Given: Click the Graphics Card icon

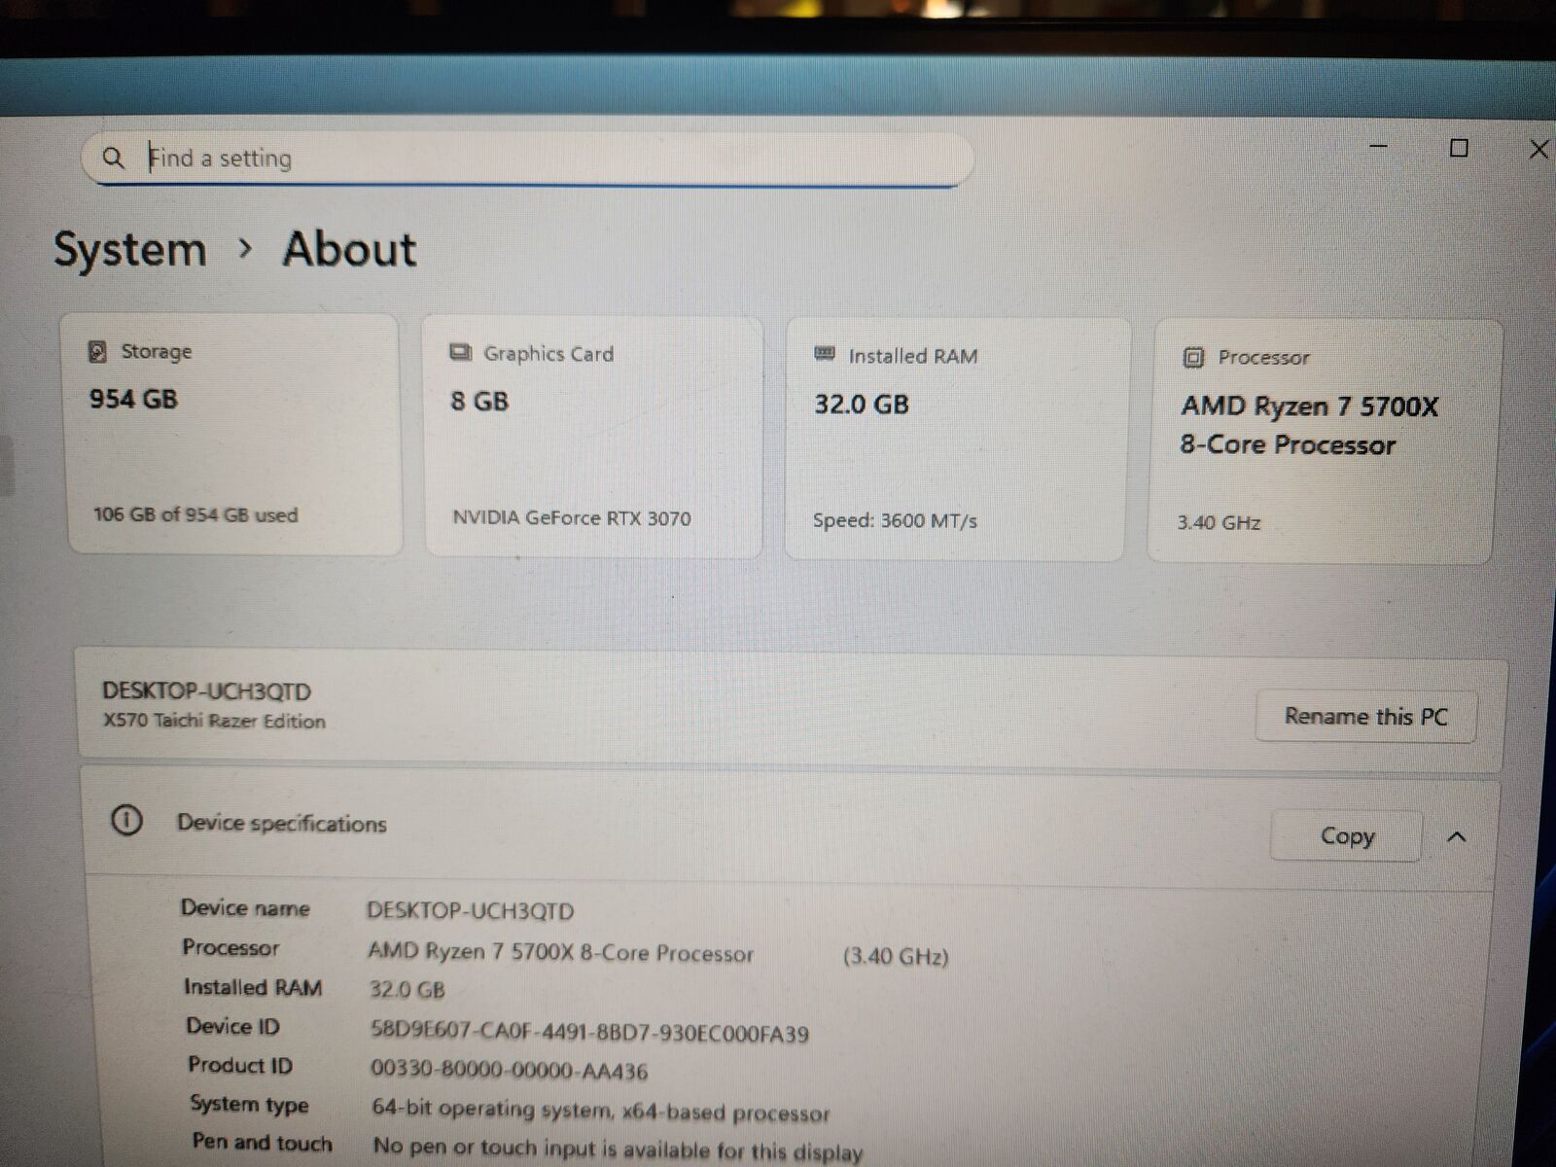Looking at the screenshot, I should coord(461,353).
